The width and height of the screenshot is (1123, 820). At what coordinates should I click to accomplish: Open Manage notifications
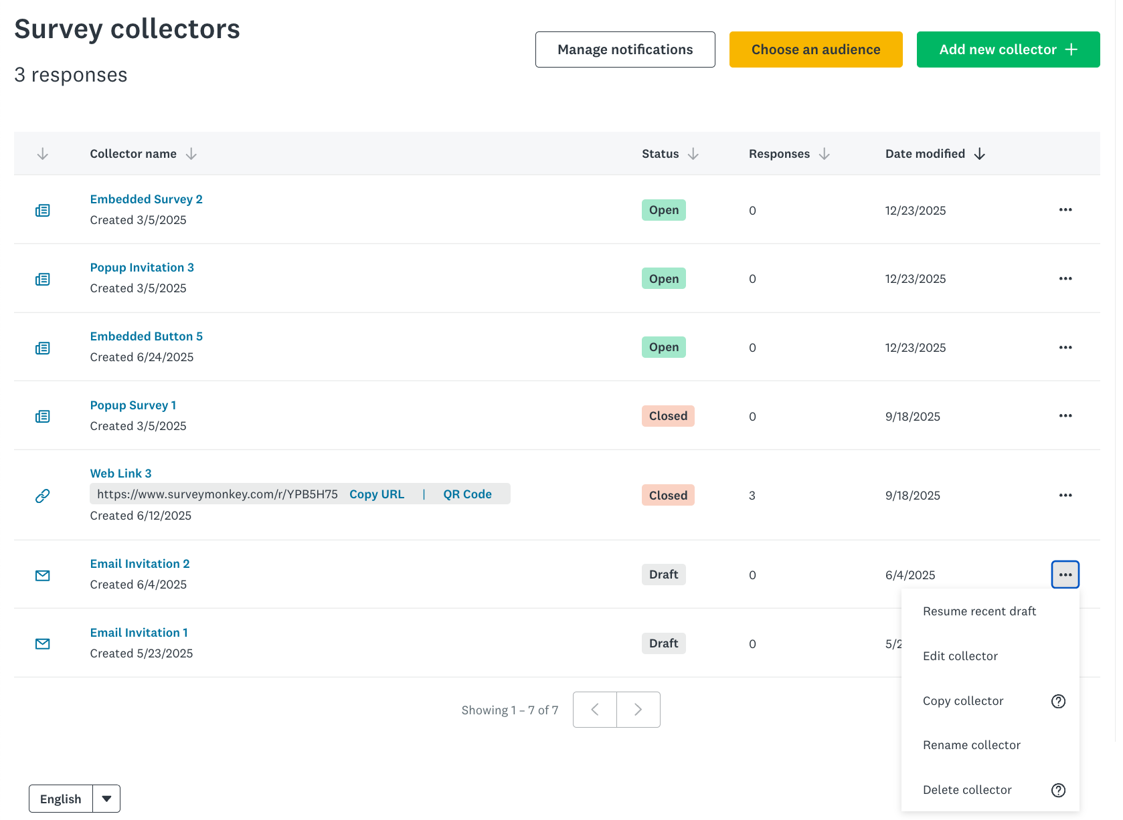tap(624, 49)
